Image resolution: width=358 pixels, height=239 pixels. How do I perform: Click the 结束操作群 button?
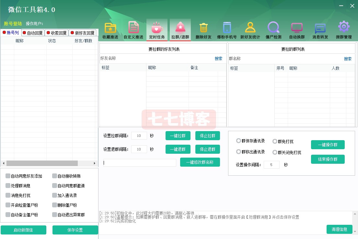pos(328,159)
